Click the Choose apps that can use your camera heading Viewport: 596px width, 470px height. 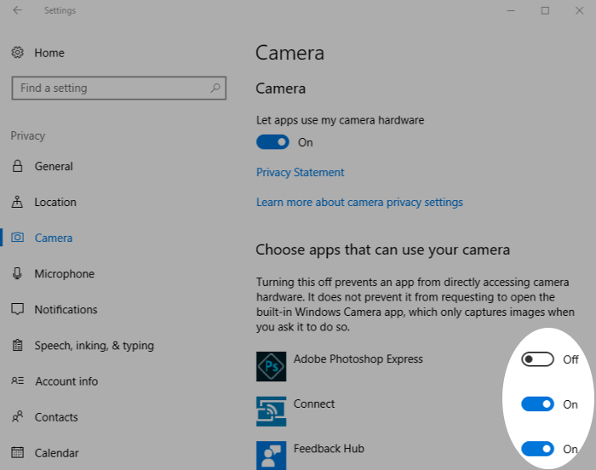tap(383, 249)
